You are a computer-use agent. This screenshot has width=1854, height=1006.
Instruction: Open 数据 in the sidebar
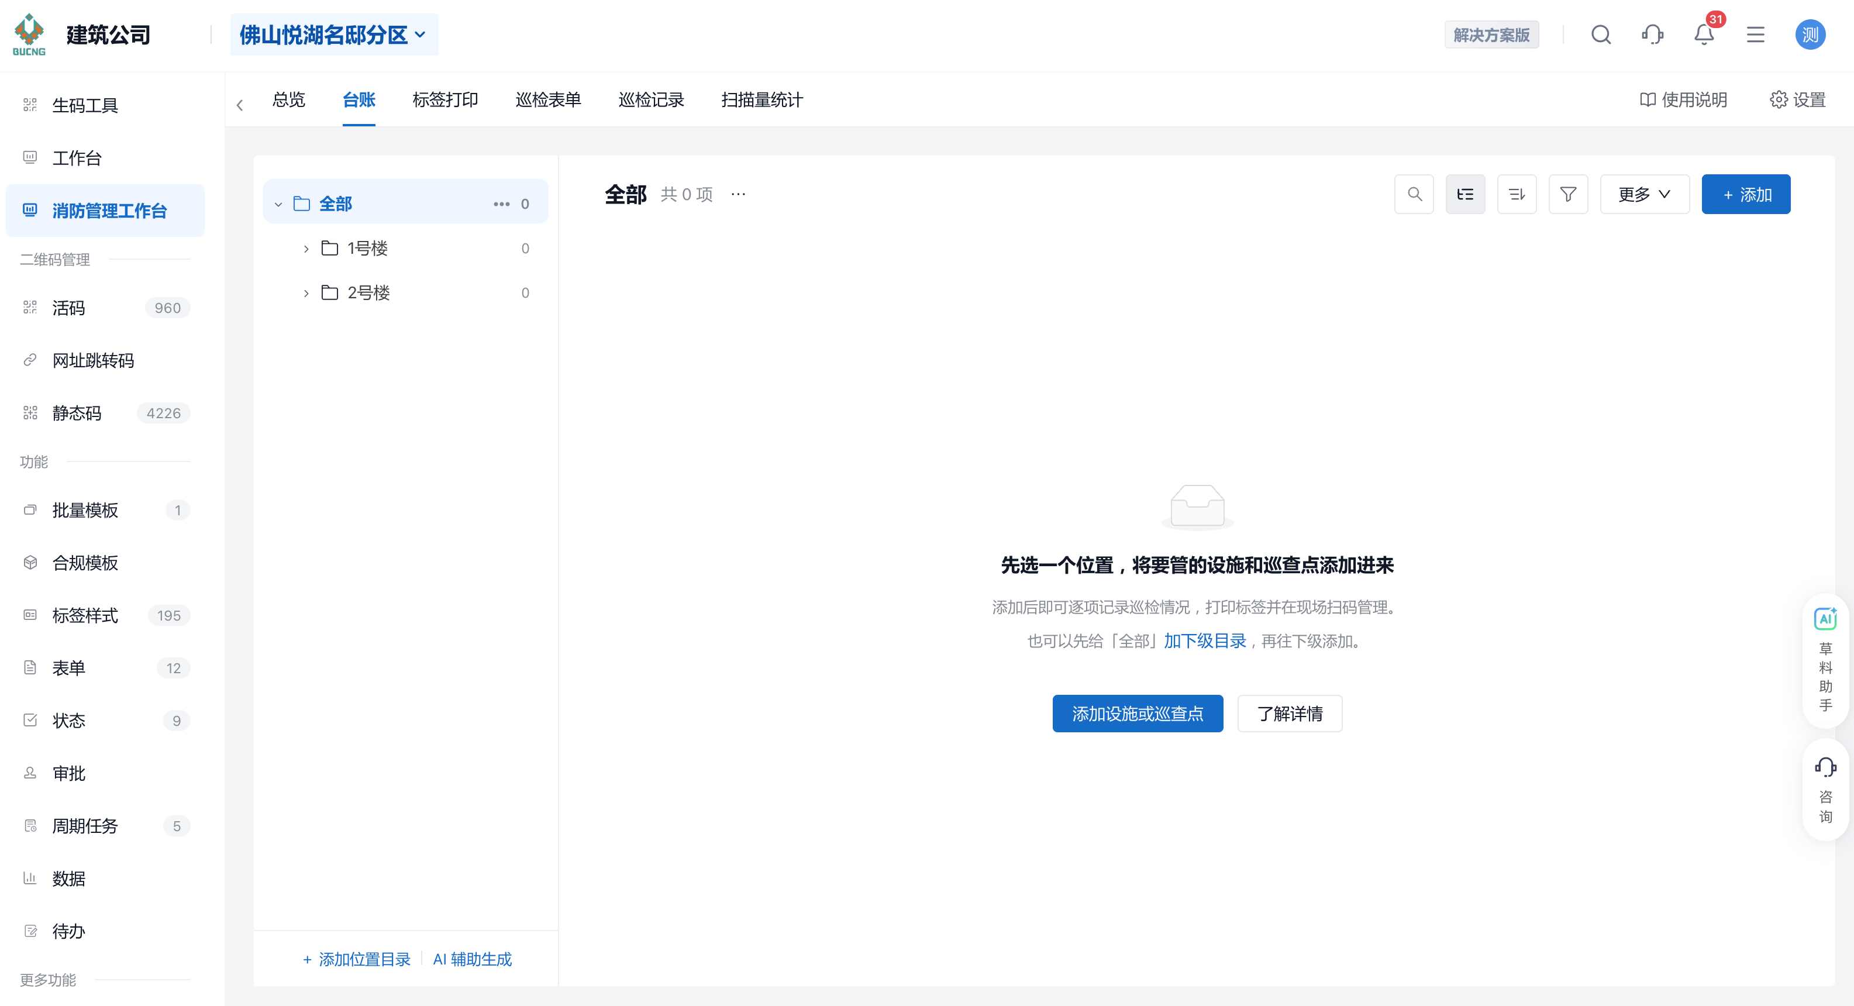click(105, 878)
